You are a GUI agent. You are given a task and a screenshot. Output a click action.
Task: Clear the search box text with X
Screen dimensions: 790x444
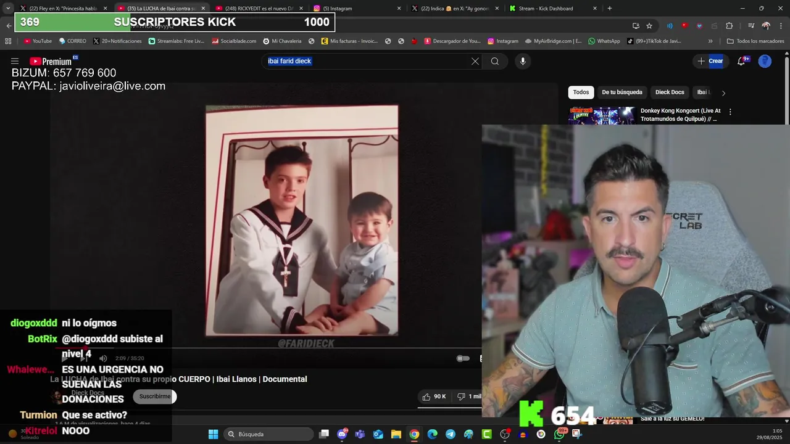[x=475, y=61]
